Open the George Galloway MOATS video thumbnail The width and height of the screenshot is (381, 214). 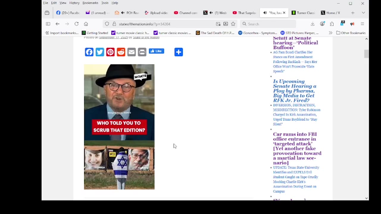point(119,127)
